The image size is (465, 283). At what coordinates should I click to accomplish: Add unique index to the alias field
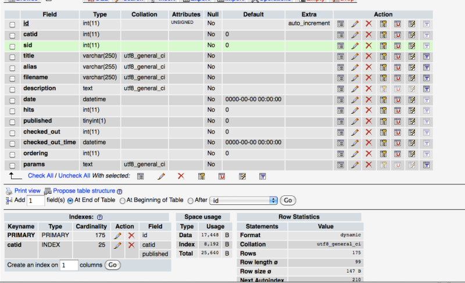[x=398, y=67]
